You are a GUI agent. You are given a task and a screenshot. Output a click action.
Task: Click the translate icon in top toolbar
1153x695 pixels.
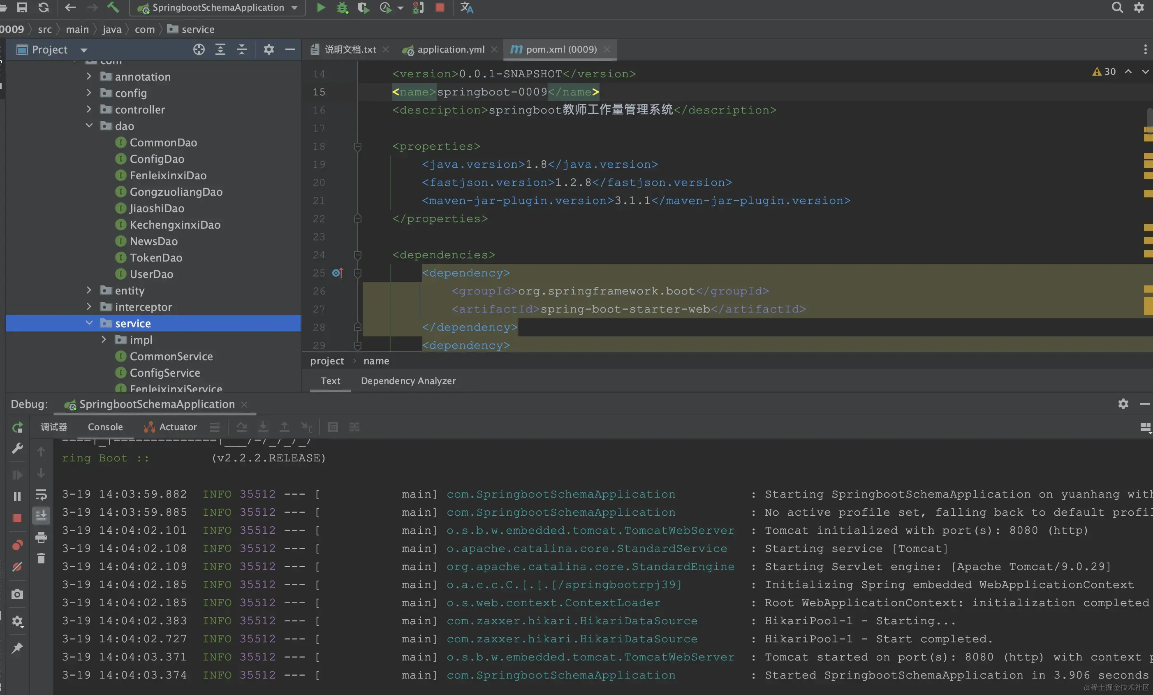(x=467, y=7)
